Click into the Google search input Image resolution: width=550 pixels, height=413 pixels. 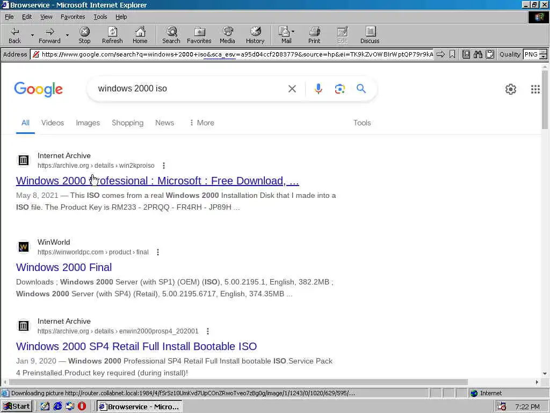coord(190,89)
